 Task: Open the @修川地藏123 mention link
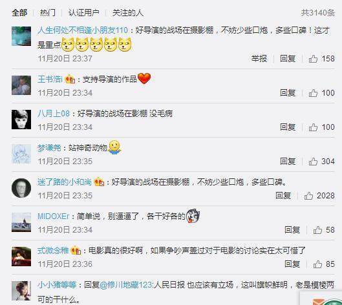pos(125,285)
